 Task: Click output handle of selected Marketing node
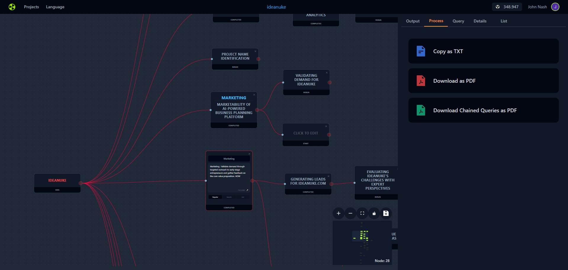(252, 181)
